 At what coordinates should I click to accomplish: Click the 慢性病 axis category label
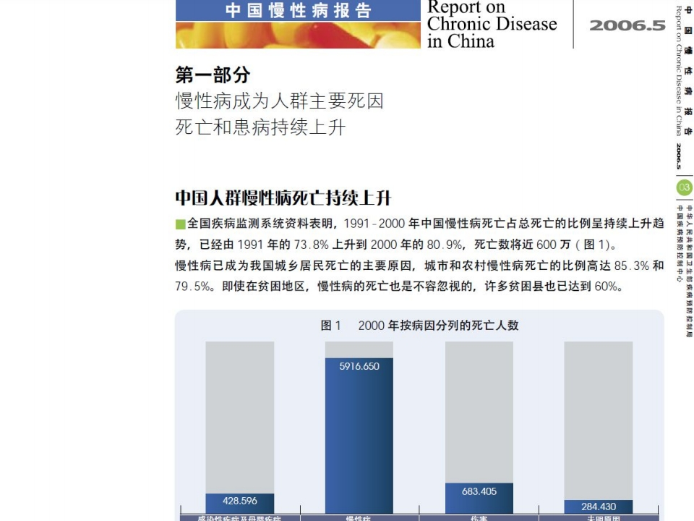359,518
